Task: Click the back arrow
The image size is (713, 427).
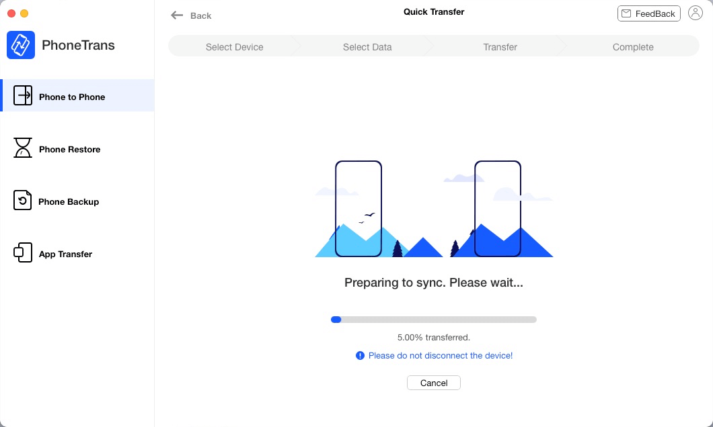Action: (177, 15)
